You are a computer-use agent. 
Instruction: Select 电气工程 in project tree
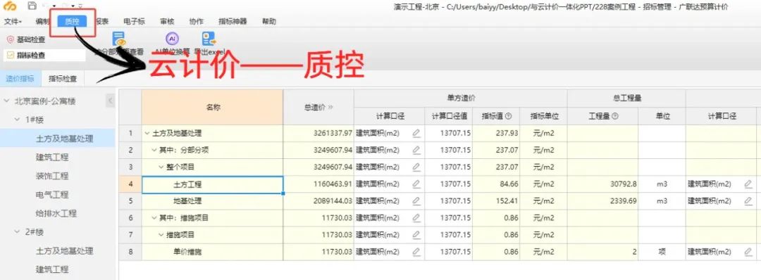point(52,195)
